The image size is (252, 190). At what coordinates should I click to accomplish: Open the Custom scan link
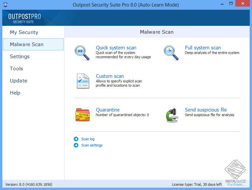pyautogui.click(x=110, y=76)
